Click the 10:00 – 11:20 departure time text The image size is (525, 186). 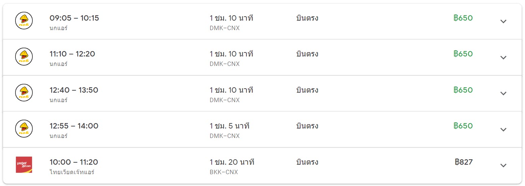pos(74,162)
